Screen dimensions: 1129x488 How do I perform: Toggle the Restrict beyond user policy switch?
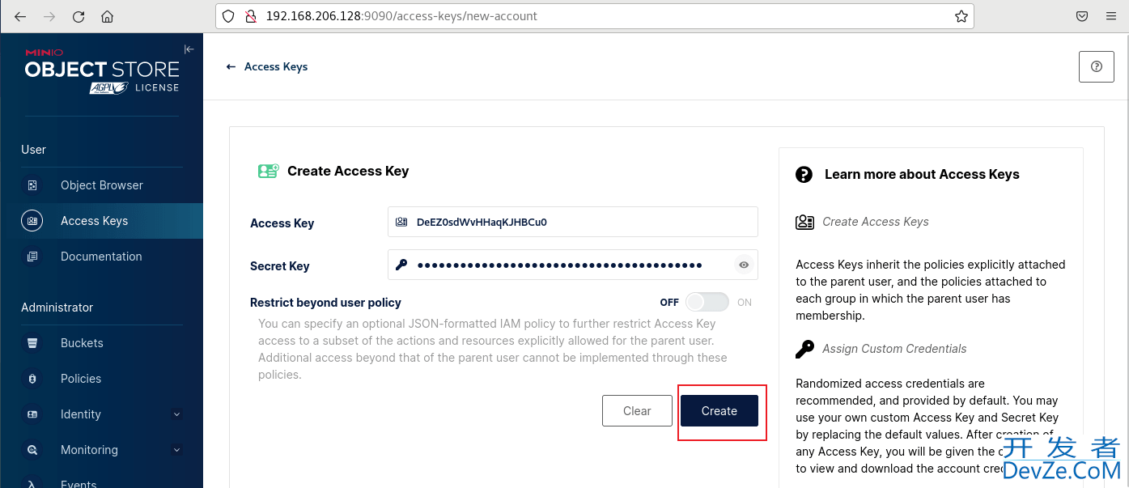point(707,302)
